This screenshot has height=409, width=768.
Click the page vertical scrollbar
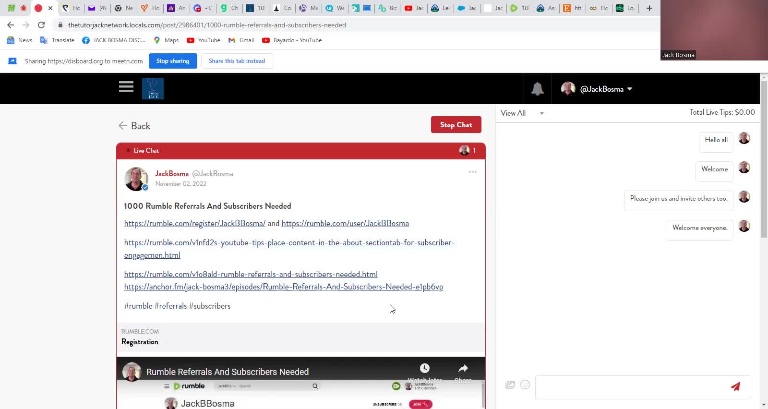pos(764,158)
